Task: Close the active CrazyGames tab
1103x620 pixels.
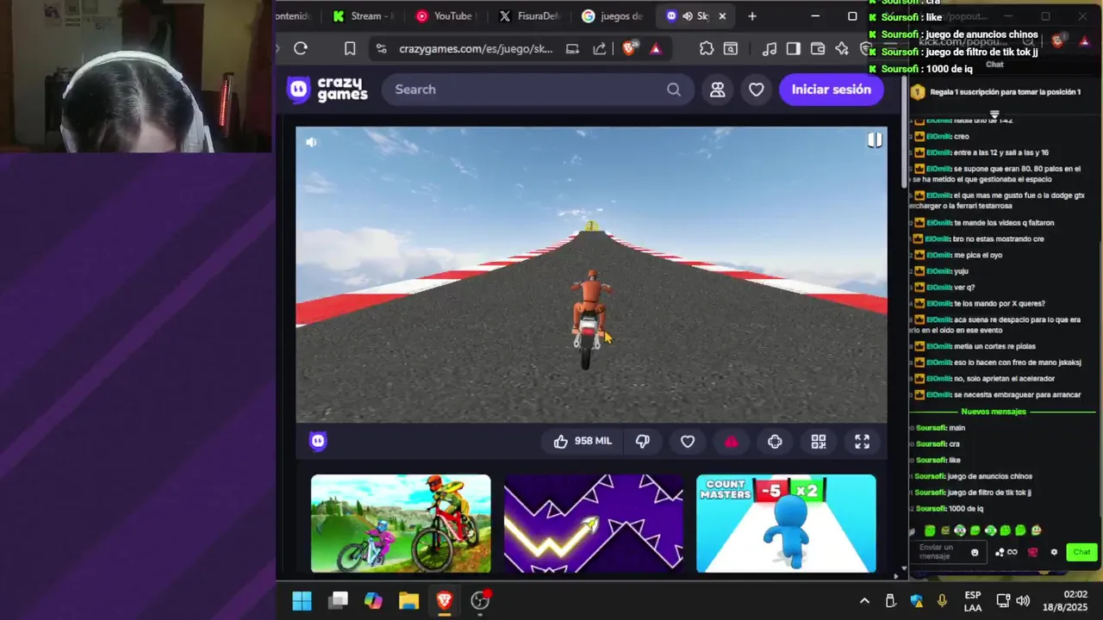Action: [722, 15]
